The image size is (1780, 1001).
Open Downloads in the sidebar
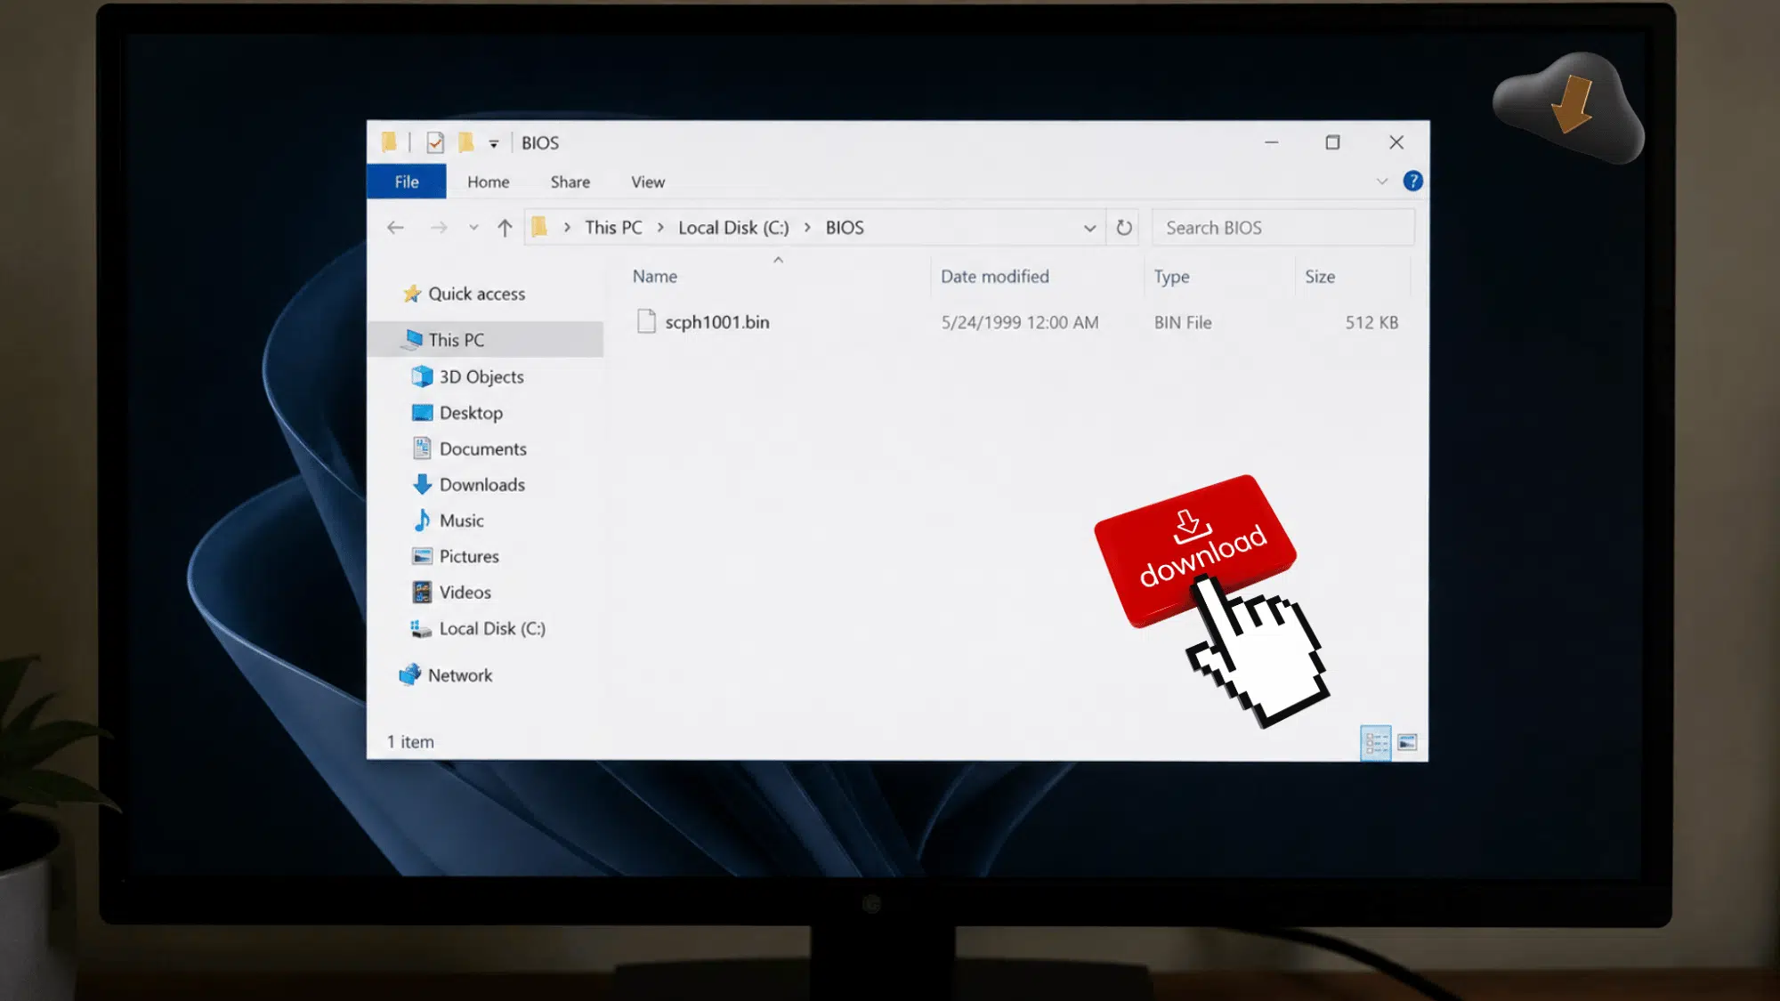(x=482, y=485)
